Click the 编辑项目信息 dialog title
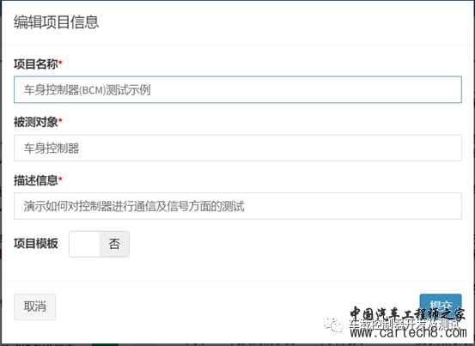The image size is (475, 346). coord(57,22)
